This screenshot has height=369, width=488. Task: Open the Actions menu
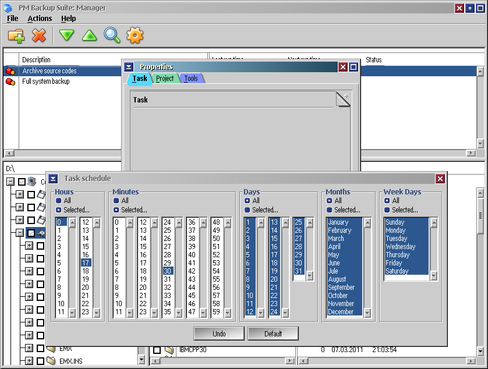tap(40, 19)
